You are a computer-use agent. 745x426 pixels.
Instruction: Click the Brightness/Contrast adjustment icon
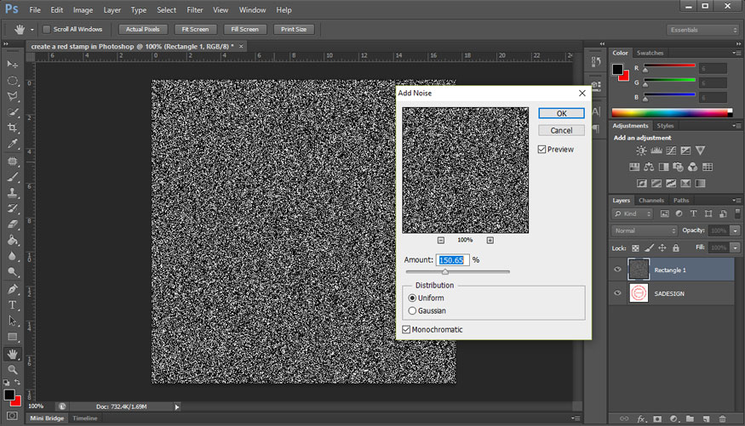click(641, 151)
